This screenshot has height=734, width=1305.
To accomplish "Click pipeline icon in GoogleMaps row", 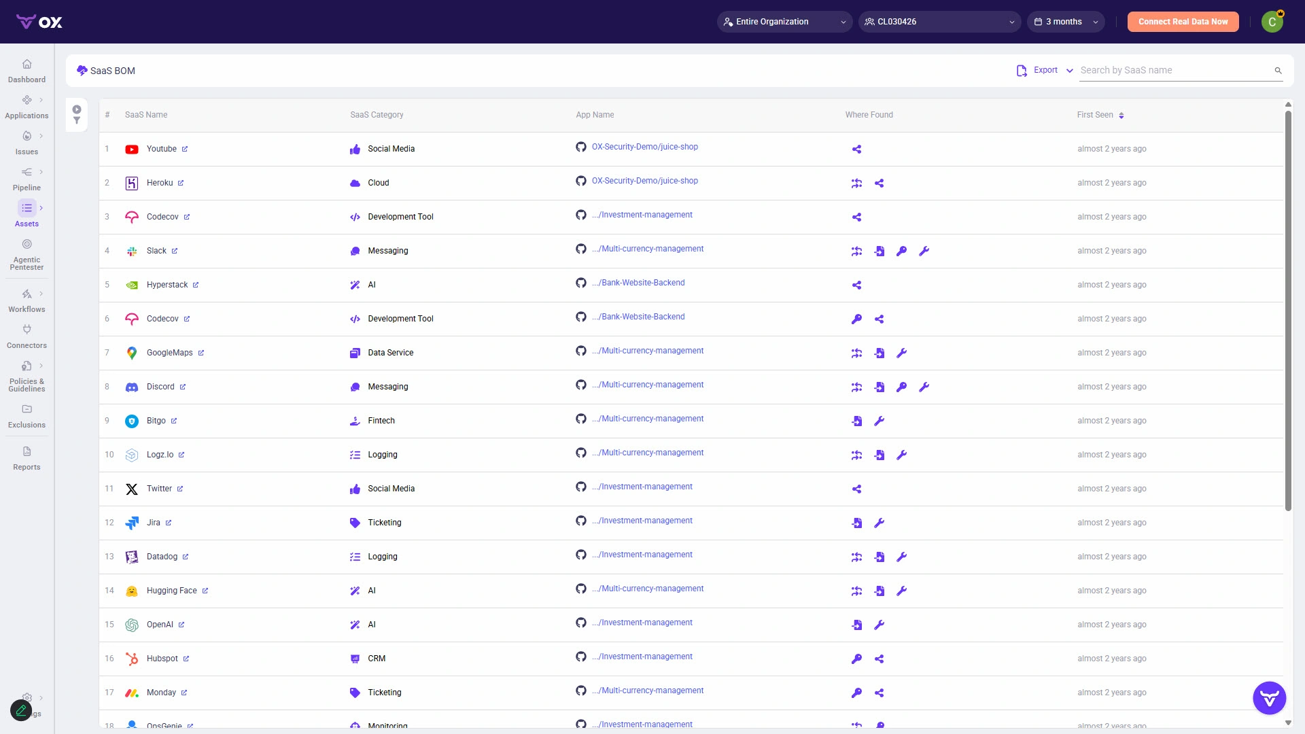I will (x=856, y=353).
